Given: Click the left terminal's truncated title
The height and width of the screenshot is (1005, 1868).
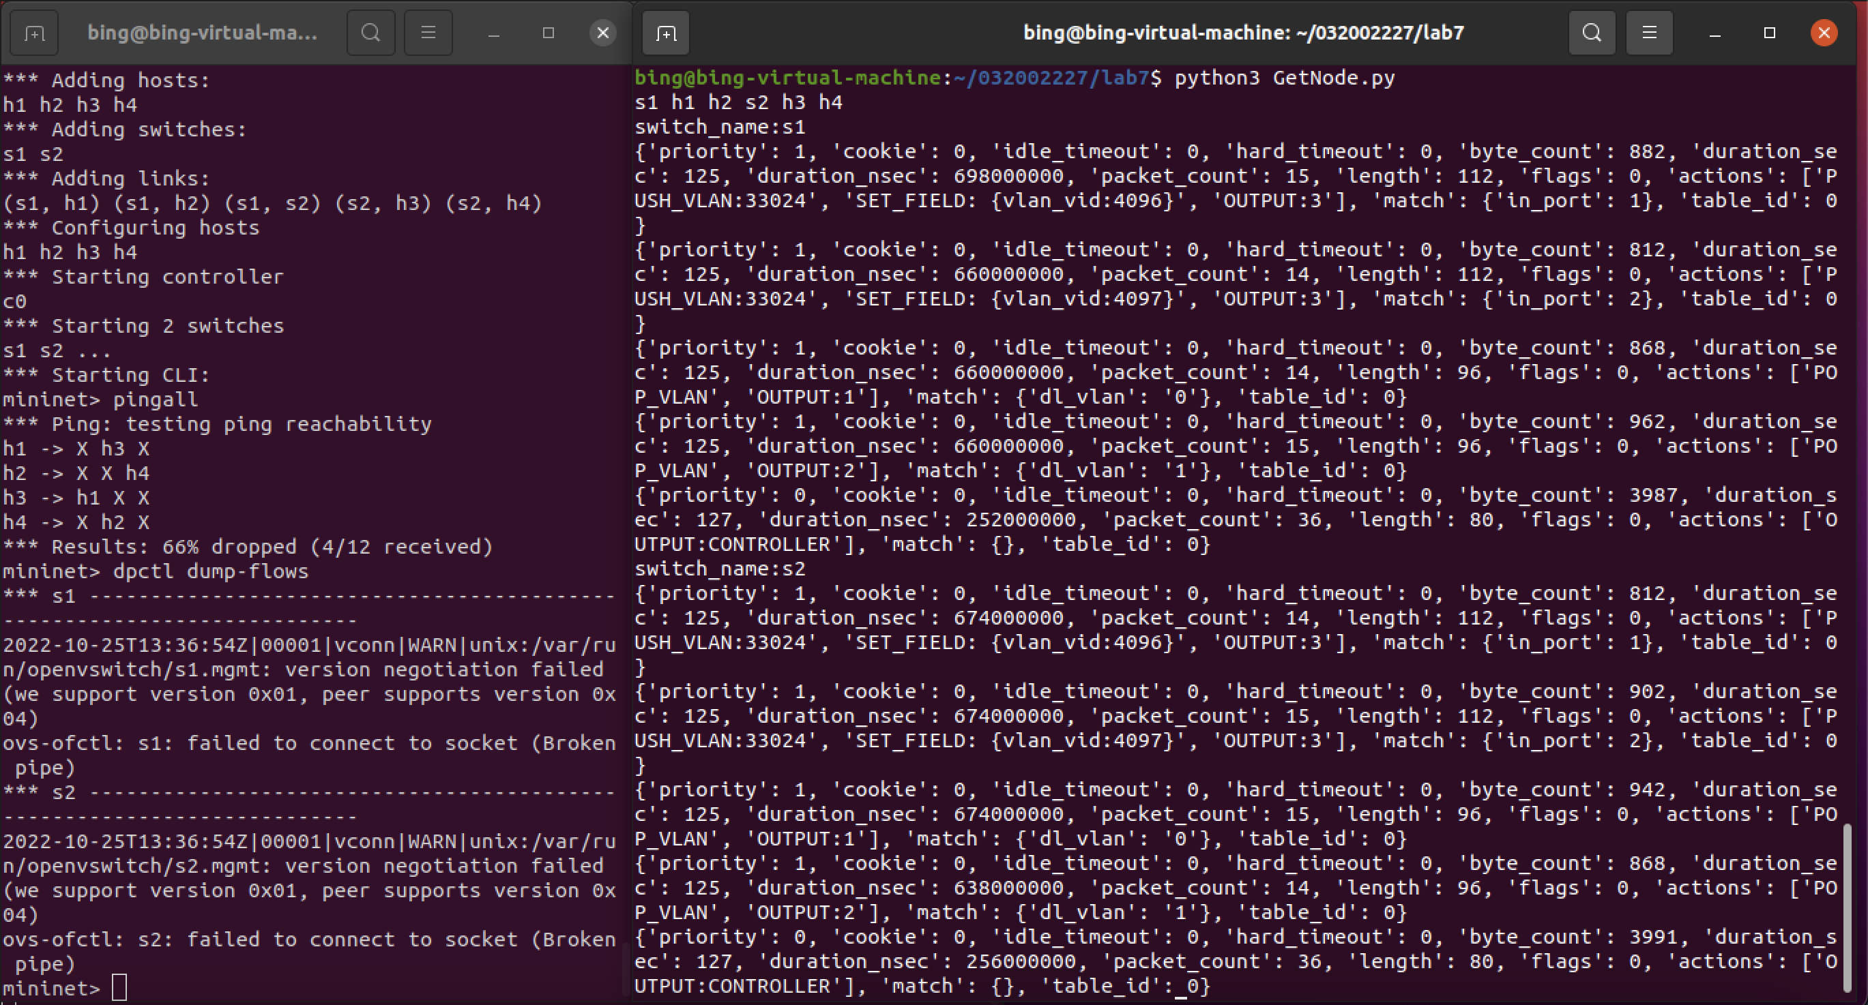Looking at the screenshot, I should click(203, 33).
